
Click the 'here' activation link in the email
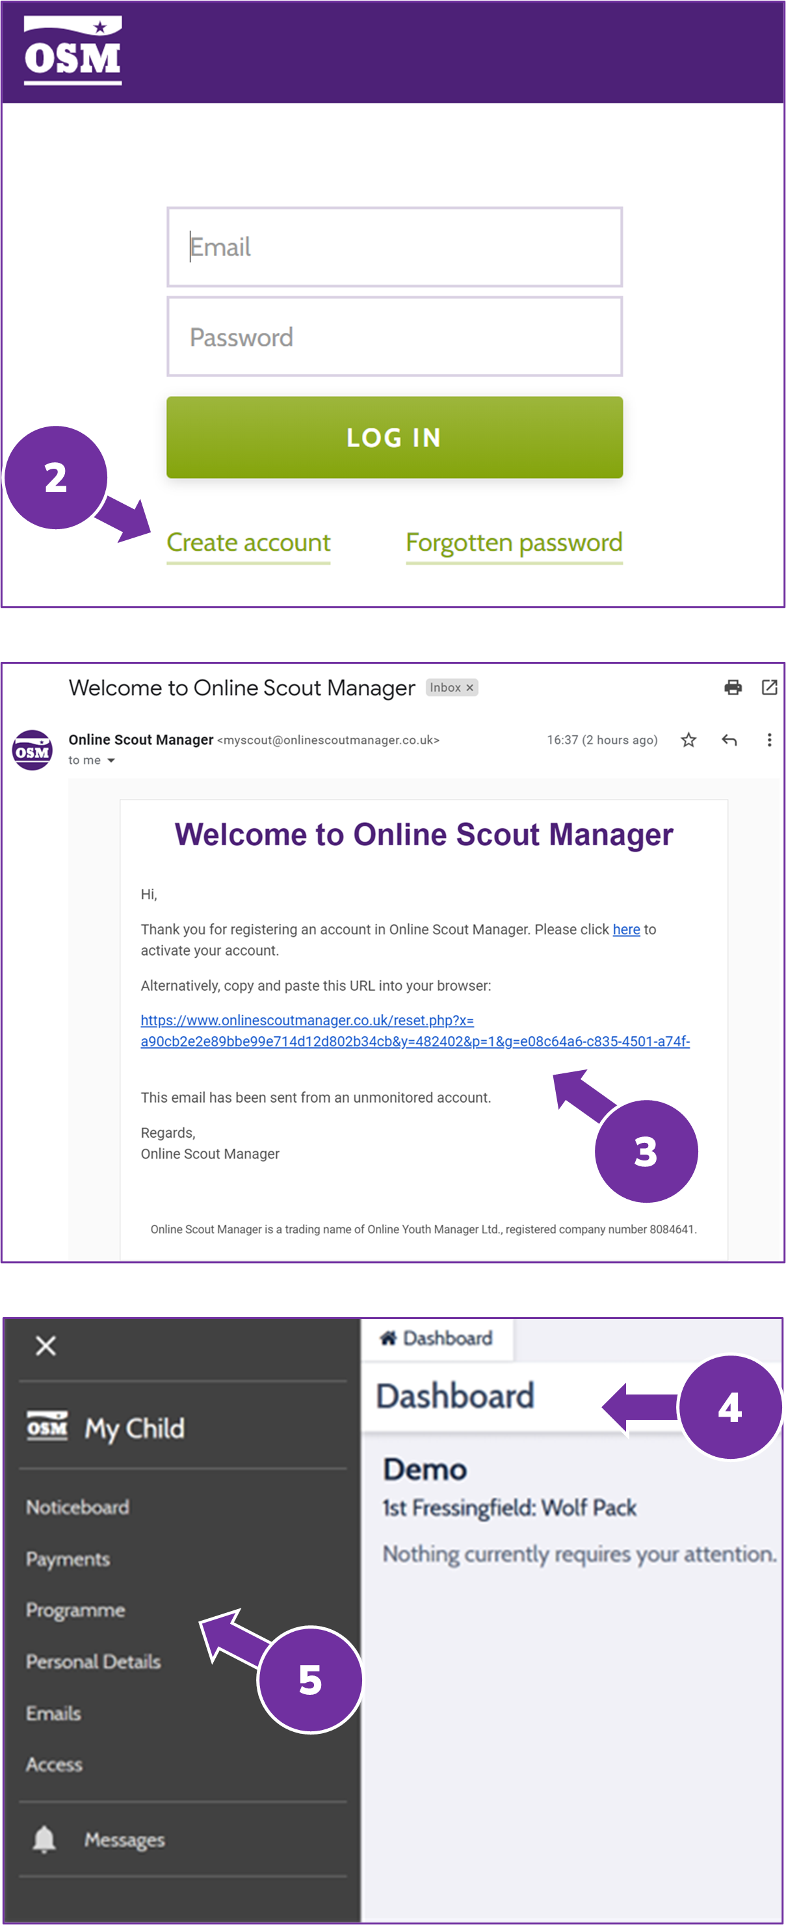click(626, 929)
